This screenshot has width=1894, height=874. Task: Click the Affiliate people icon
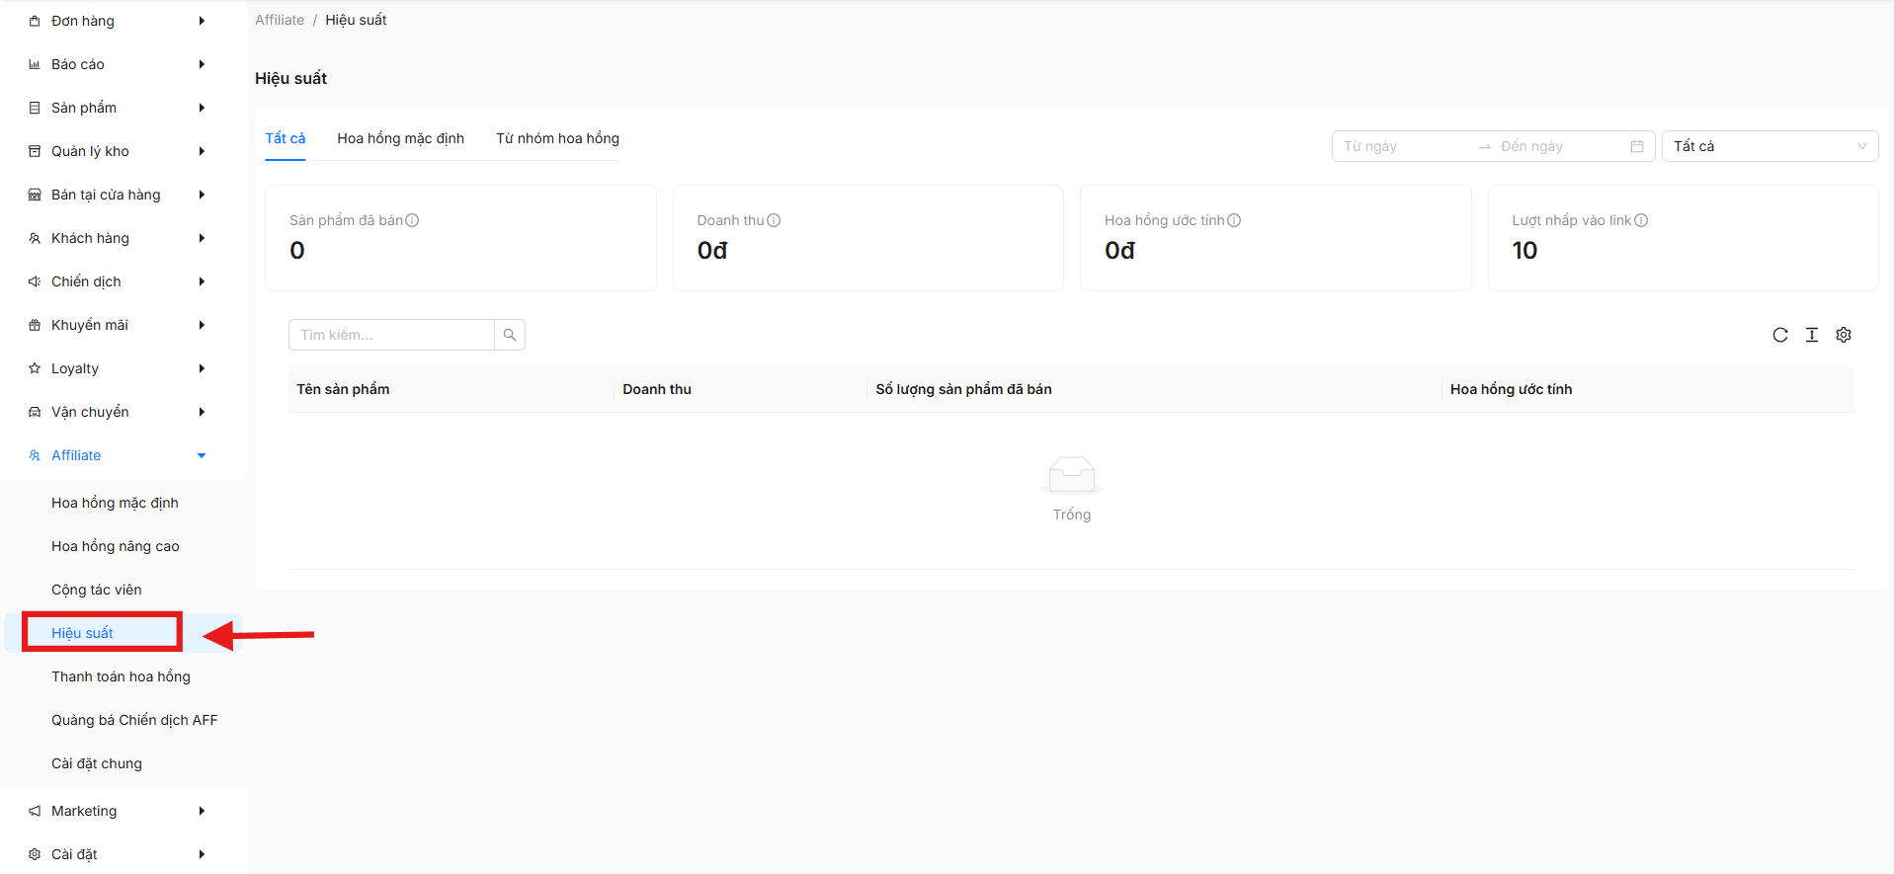[x=35, y=455]
